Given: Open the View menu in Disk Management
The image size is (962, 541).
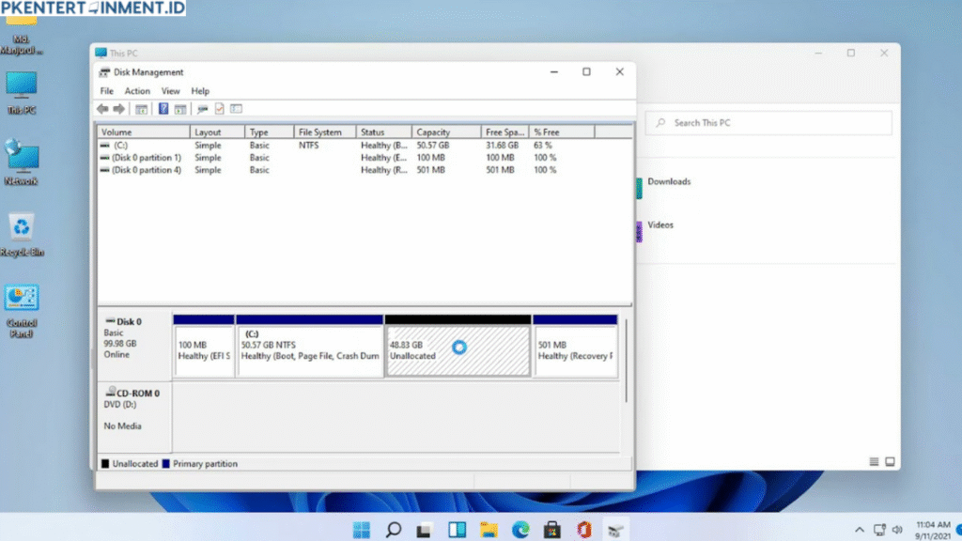Looking at the screenshot, I should pos(170,90).
